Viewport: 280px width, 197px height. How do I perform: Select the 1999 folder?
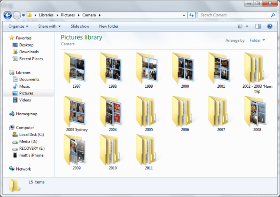click(x=149, y=70)
